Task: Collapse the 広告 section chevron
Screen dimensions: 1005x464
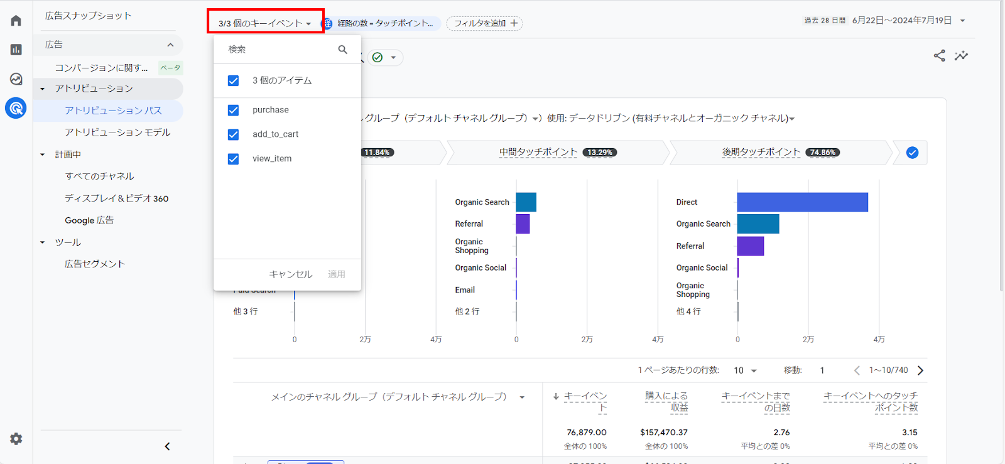Action: (x=170, y=45)
